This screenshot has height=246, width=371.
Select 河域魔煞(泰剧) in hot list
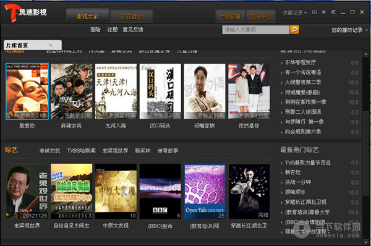(302, 92)
